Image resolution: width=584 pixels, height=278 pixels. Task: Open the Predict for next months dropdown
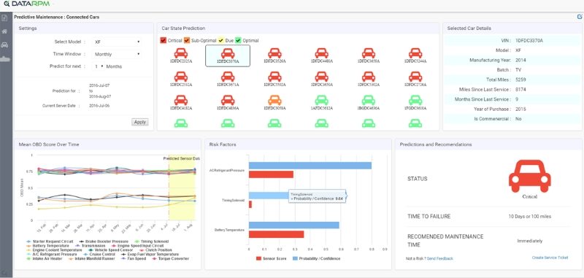coord(99,66)
